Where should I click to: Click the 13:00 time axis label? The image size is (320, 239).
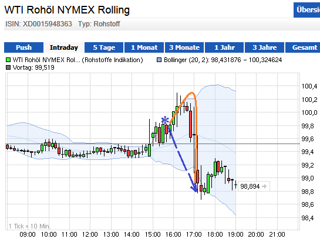[x=111, y=234]
